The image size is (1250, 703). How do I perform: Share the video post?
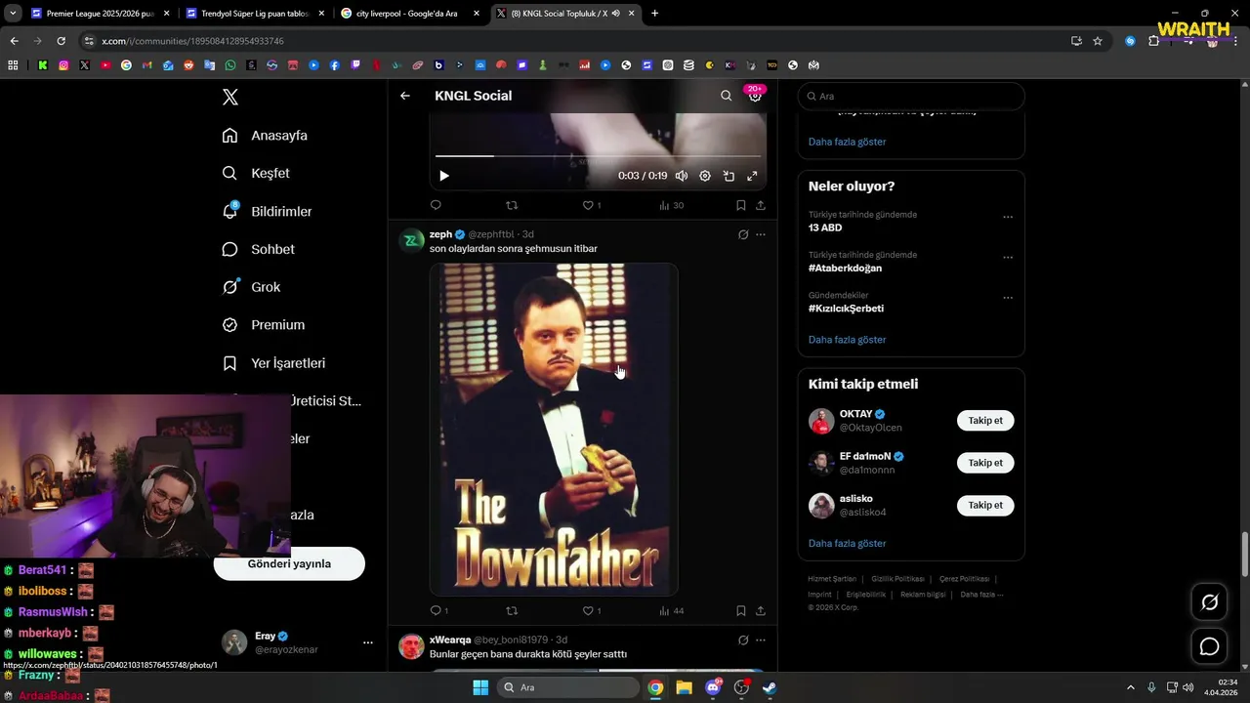click(x=761, y=205)
